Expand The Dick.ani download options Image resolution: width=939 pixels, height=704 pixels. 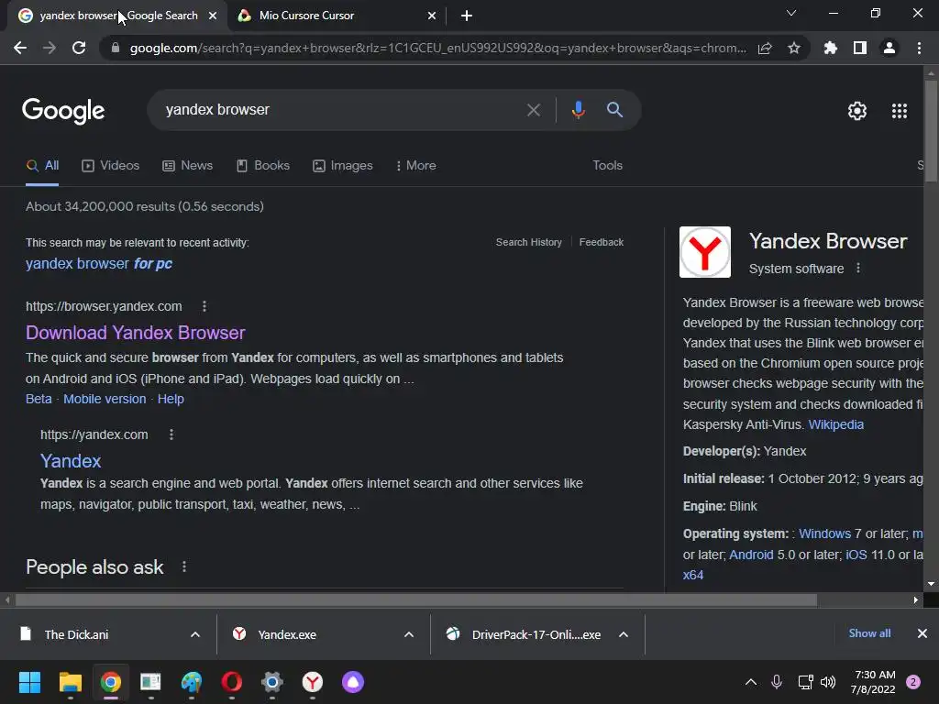pos(195,634)
